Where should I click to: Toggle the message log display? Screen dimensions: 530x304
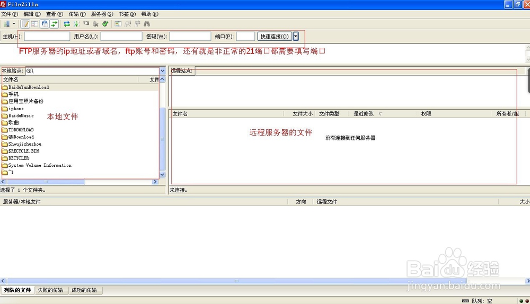[25, 24]
